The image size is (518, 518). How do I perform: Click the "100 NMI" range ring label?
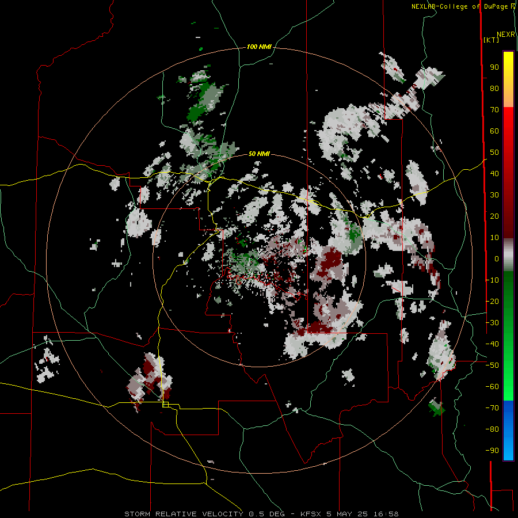tap(259, 47)
